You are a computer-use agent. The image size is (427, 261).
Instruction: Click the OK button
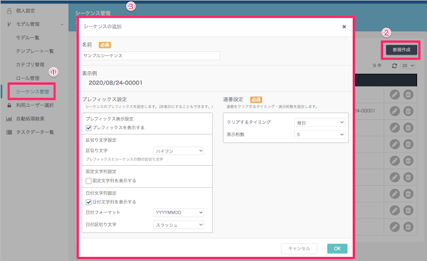coord(337,248)
